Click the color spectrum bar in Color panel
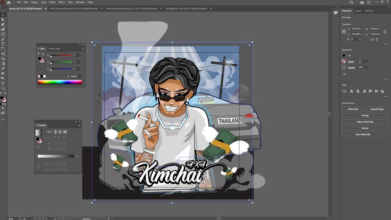The image size is (391, 220). point(59,82)
